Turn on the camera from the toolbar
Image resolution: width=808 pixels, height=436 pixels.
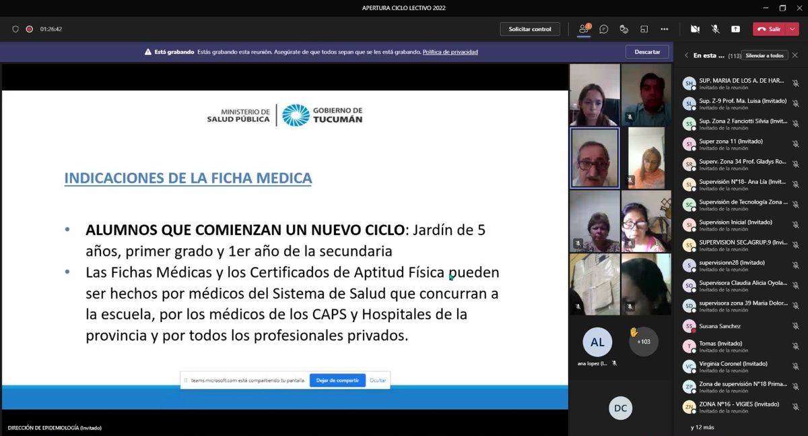(697, 29)
